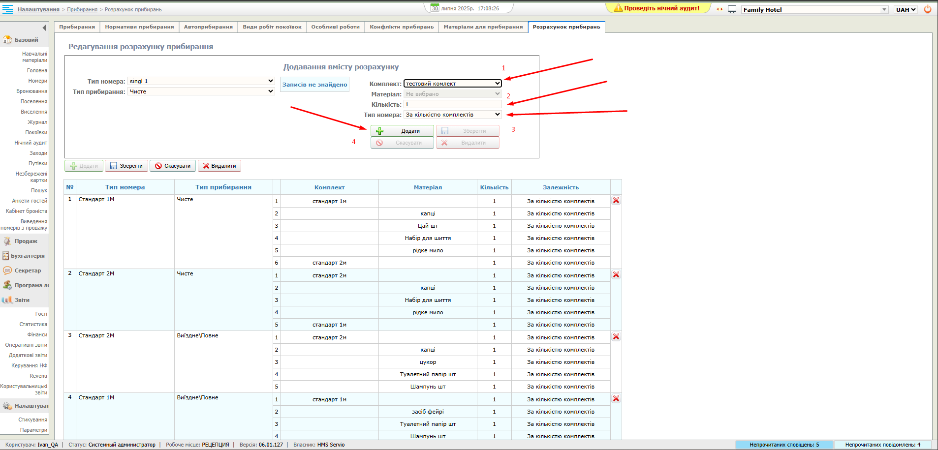Click the Зберегти button above the table

126,166
